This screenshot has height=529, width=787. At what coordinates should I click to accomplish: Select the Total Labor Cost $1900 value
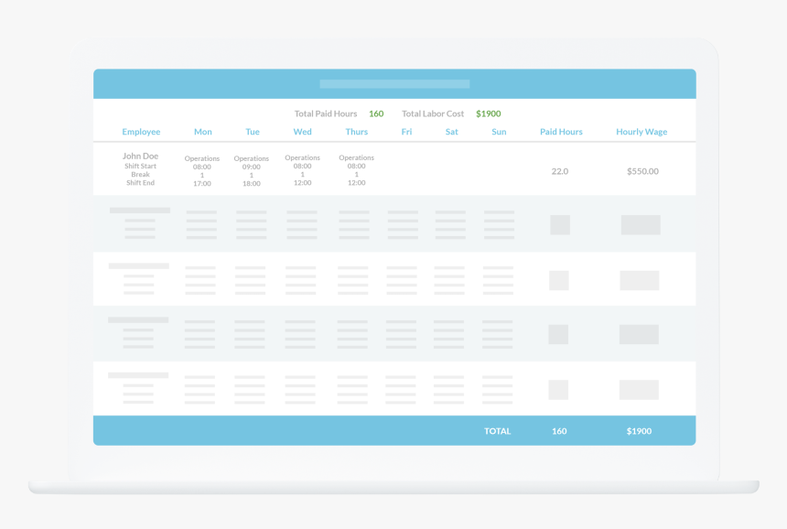[x=488, y=113]
